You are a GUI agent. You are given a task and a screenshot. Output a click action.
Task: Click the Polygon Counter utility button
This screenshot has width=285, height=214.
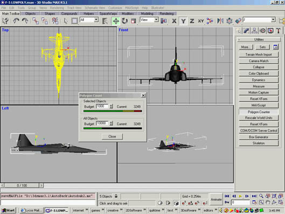[259, 112]
